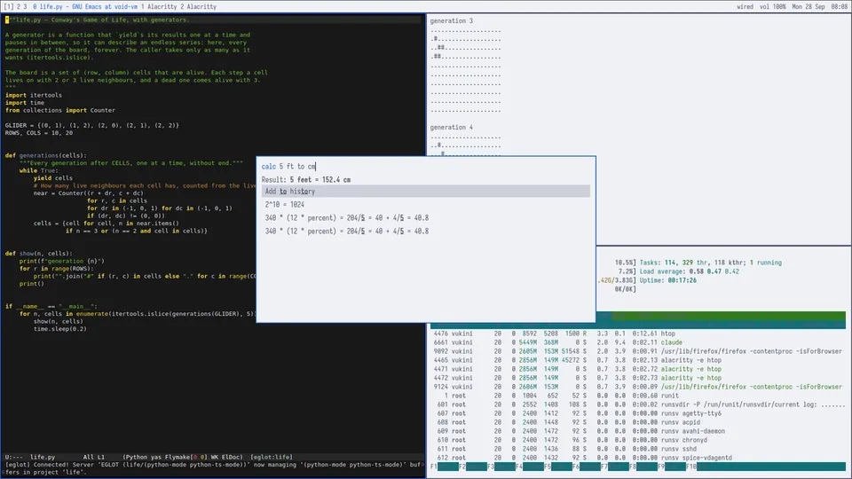Image resolution: width=852 pixels, height=479 pixels.
Task: Switch to workspace 2 in the top bar
Action: [19, 6]
